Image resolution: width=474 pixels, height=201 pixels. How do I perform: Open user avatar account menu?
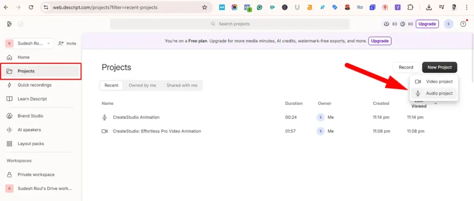point(448,24)
